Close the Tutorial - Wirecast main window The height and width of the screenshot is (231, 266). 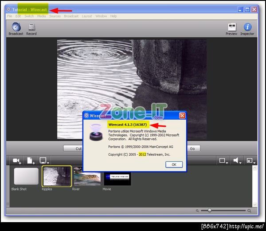[x=254, y=9]
